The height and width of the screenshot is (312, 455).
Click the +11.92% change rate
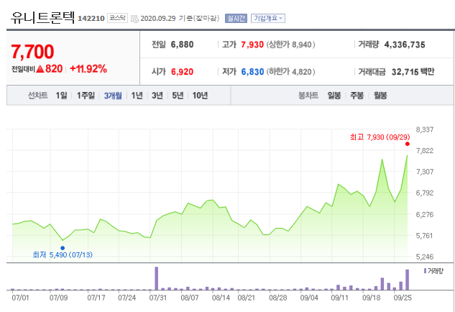click(88, 69)
